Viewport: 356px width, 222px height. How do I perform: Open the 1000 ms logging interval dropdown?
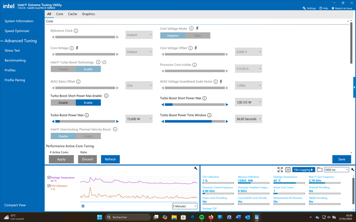(336, 170)
